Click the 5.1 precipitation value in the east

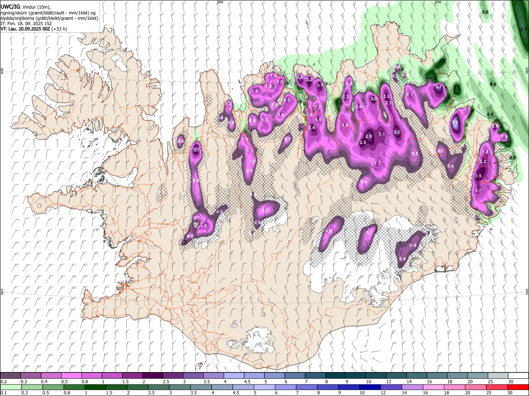pos(455,123)
